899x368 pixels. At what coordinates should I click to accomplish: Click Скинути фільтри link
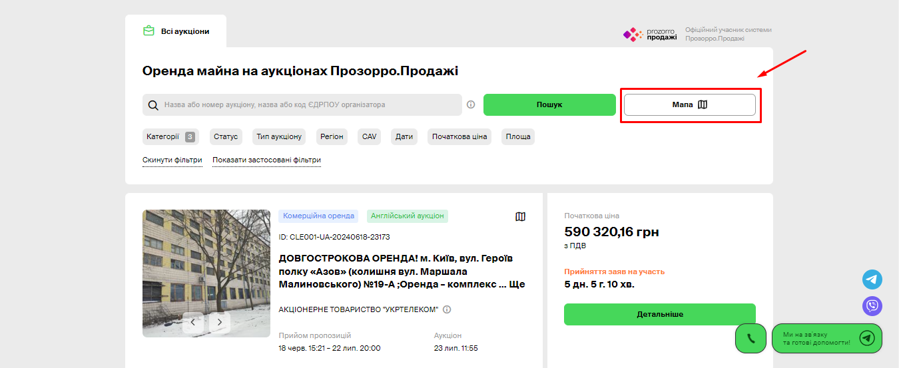pos(172,160)
